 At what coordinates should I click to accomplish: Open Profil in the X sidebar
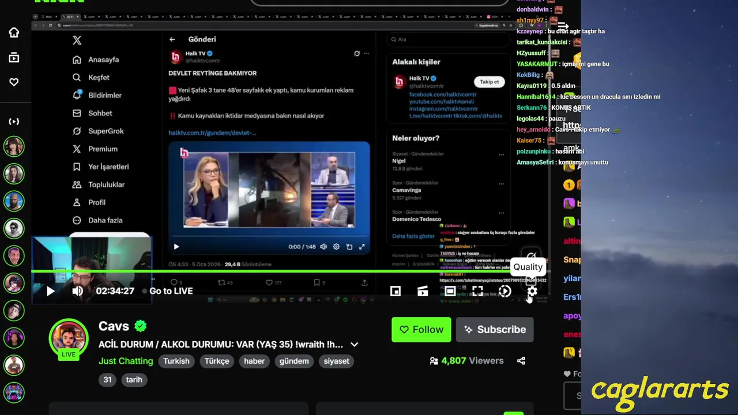pos(89,203)
